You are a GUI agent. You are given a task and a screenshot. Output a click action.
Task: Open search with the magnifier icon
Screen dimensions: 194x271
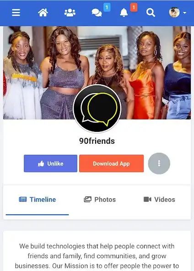[x=151, y=13]
